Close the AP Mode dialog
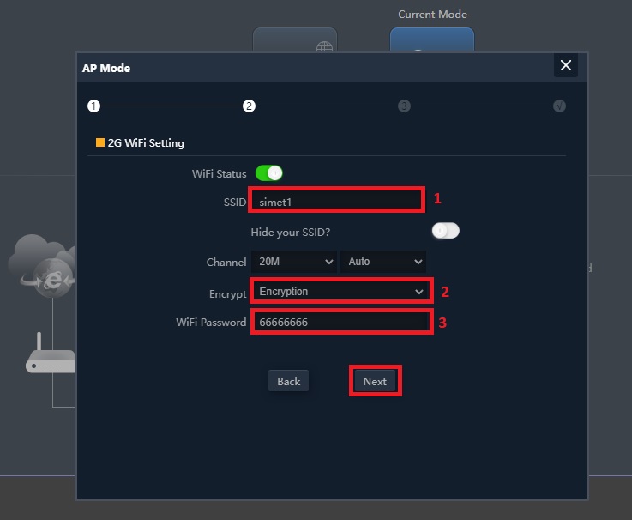 [565, 65]
